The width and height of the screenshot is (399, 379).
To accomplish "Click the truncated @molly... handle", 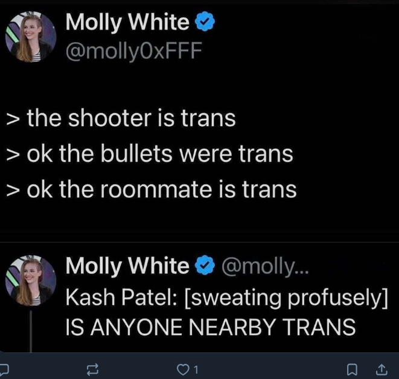I will tap(265, 267).
